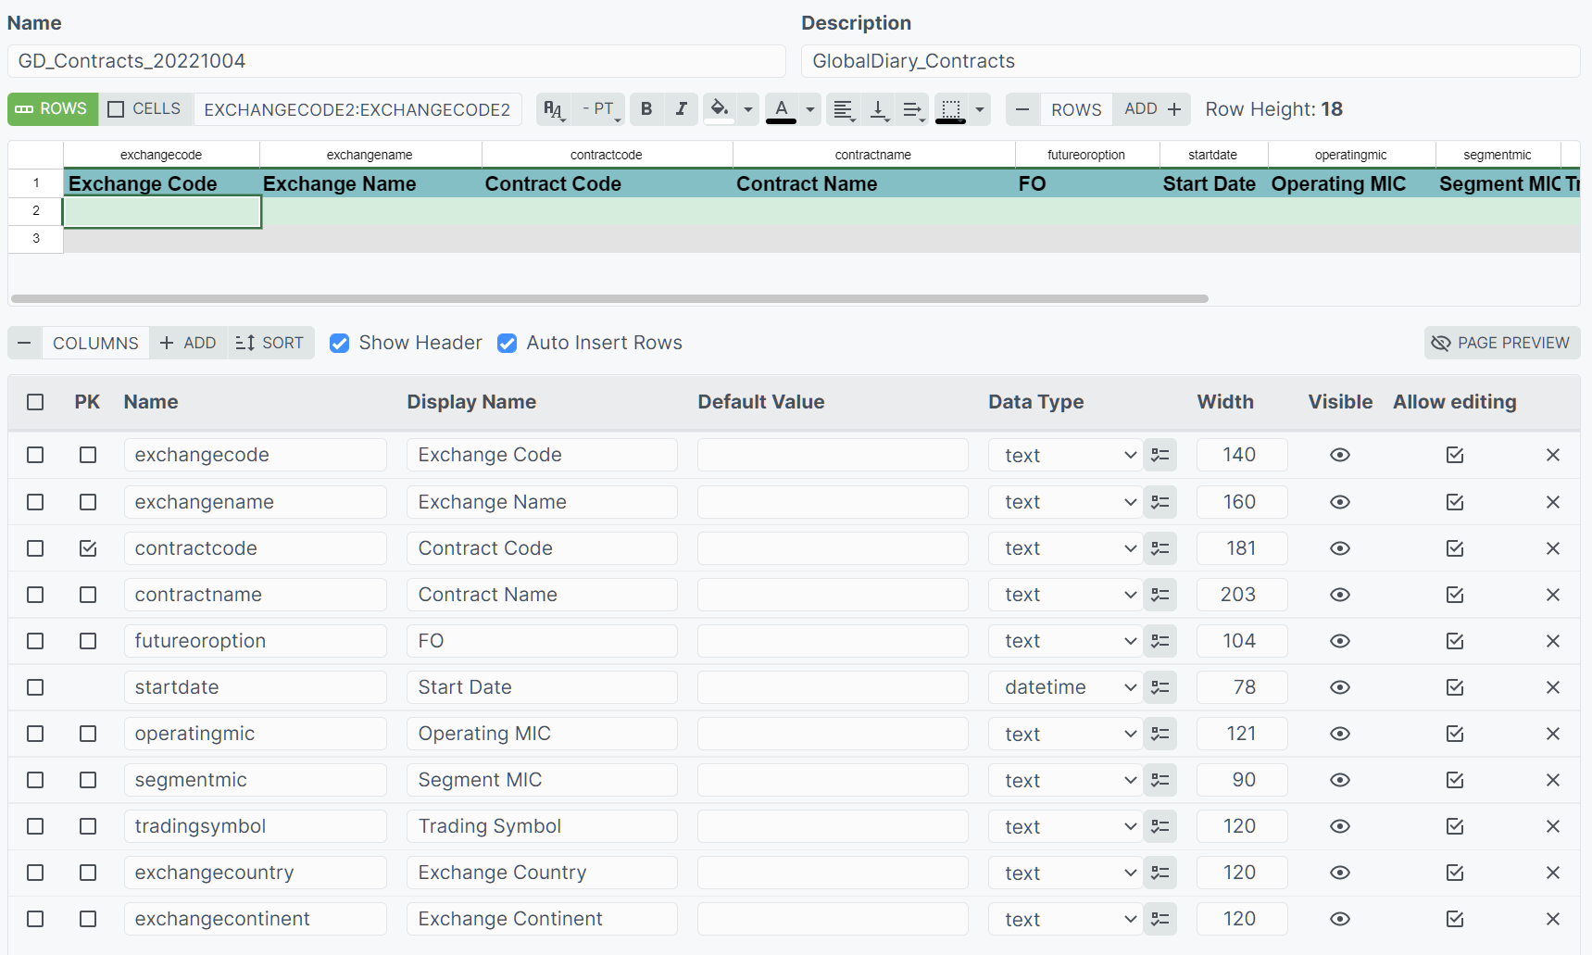Edit the table Name field
This screenshot has height=955, width=1592.
point(396,61)
